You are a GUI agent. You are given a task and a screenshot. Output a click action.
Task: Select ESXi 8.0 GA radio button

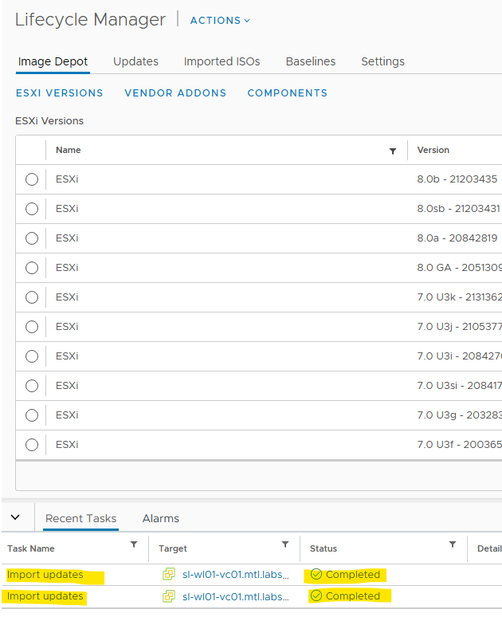click(32, 268)
